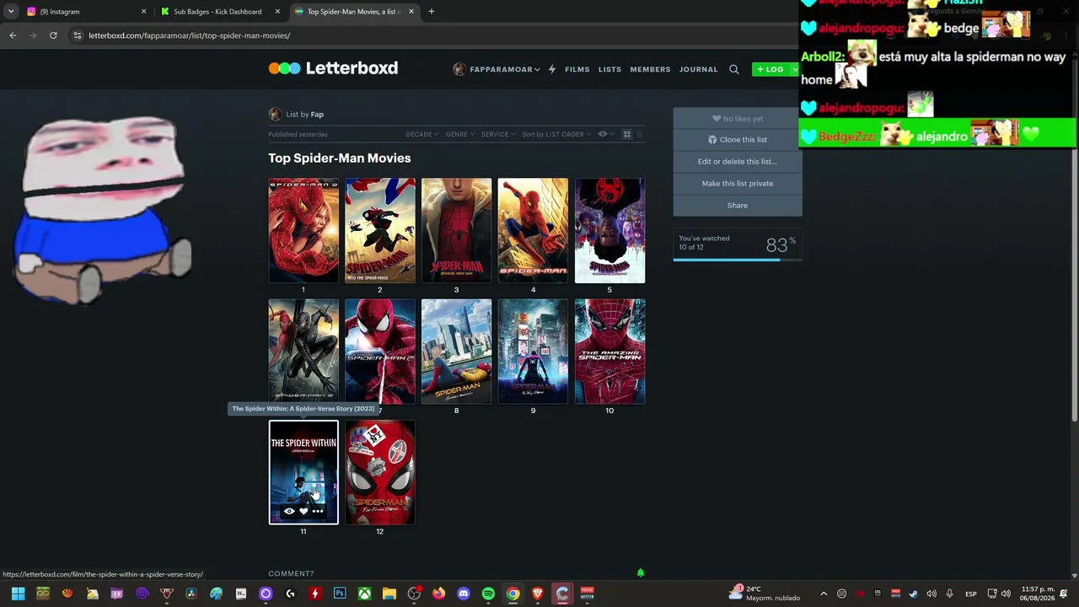The height and width of the screenshot is (607, 1079).
Task: Open Steam from the system tray
Action: 914,594
